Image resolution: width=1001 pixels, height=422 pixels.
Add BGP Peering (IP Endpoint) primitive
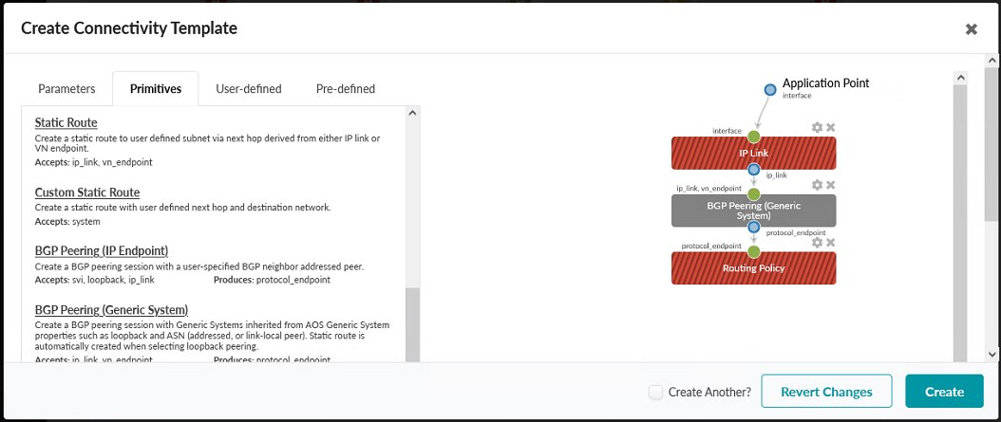(102, 250)
